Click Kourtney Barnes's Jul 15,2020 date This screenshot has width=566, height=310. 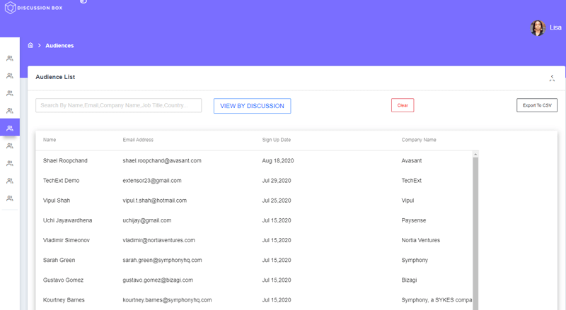click(x=276, y=300)
